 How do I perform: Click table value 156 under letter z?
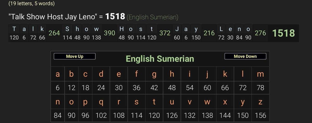(260, 115)
